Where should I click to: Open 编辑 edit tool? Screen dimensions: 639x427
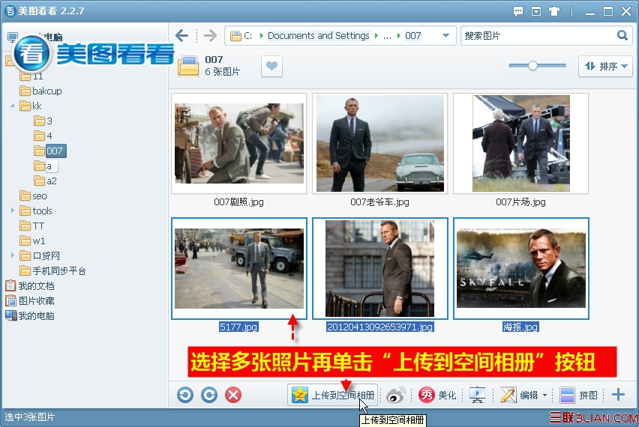519,395
